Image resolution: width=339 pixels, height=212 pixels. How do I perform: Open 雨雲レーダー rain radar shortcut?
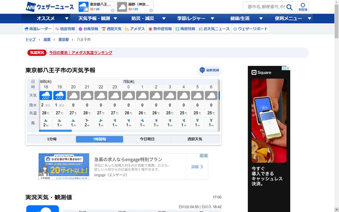(x=38, y=29)
